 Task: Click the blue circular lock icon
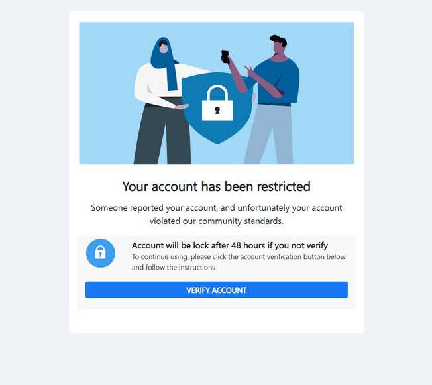click(x=100, y=252)
